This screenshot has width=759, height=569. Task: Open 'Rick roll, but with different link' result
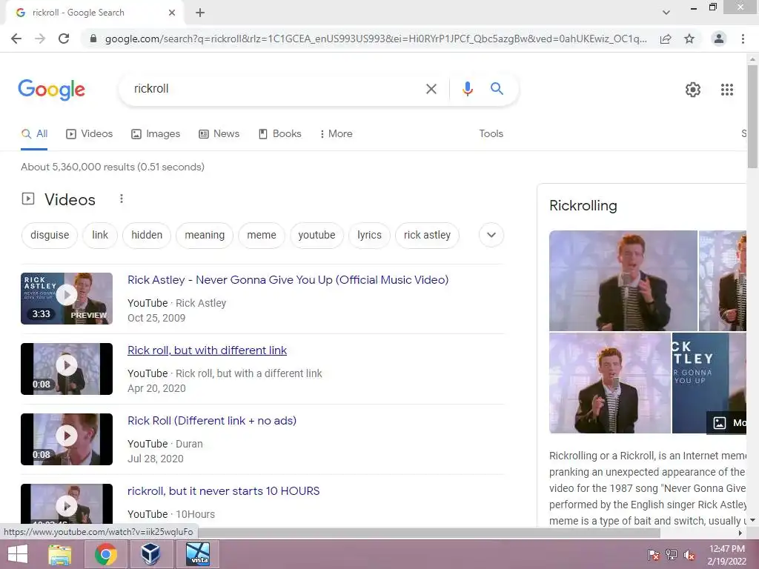[x=208, y=350]
